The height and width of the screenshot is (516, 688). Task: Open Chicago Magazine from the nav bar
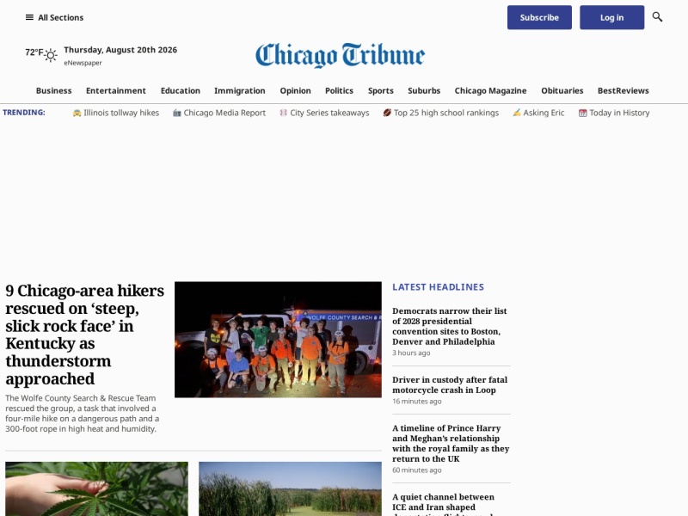point(490,91)
